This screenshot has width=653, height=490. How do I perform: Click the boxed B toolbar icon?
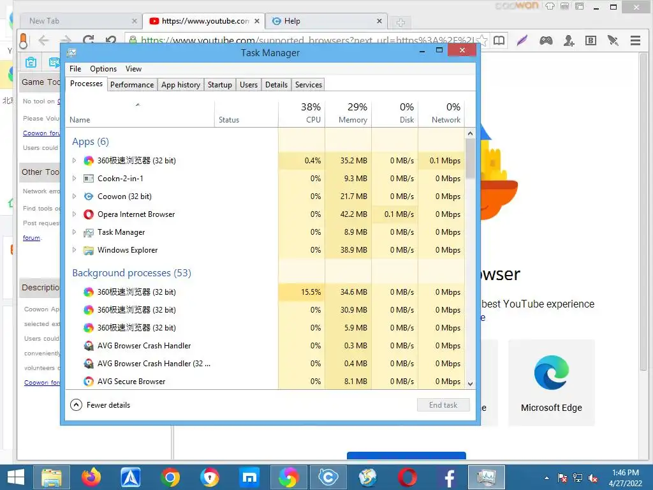pos(591,40)
